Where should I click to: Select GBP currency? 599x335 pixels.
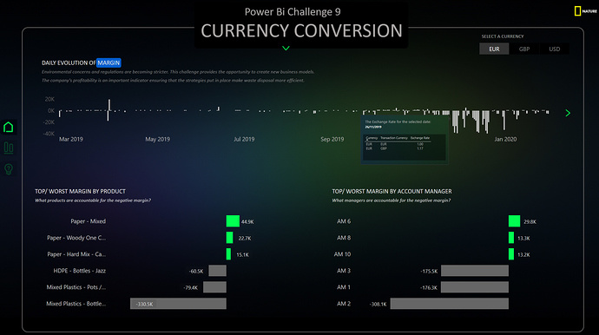click(524, 49)
